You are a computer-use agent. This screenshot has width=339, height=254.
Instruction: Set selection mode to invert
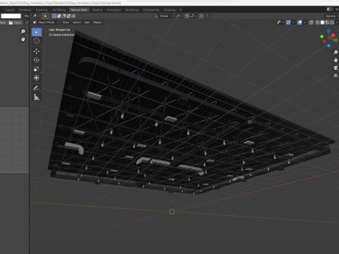(69, 16)
